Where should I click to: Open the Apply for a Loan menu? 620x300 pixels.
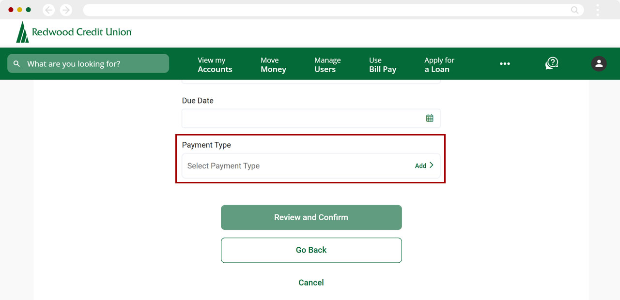[x=439, y=64]
